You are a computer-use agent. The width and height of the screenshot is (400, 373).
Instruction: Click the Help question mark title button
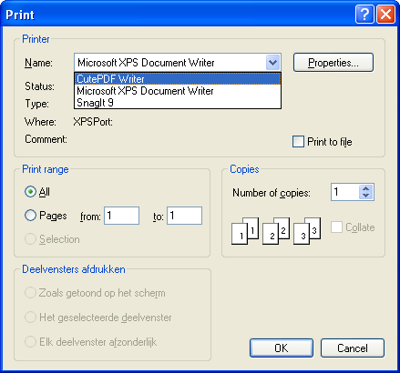point(364,14)
